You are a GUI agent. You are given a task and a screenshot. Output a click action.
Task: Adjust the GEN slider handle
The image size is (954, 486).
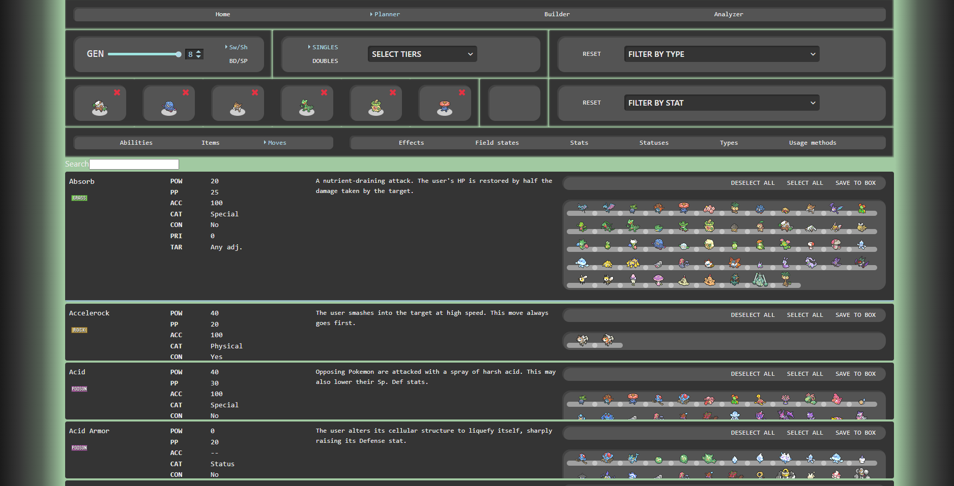pyautogui.click(x=179, y=54)
